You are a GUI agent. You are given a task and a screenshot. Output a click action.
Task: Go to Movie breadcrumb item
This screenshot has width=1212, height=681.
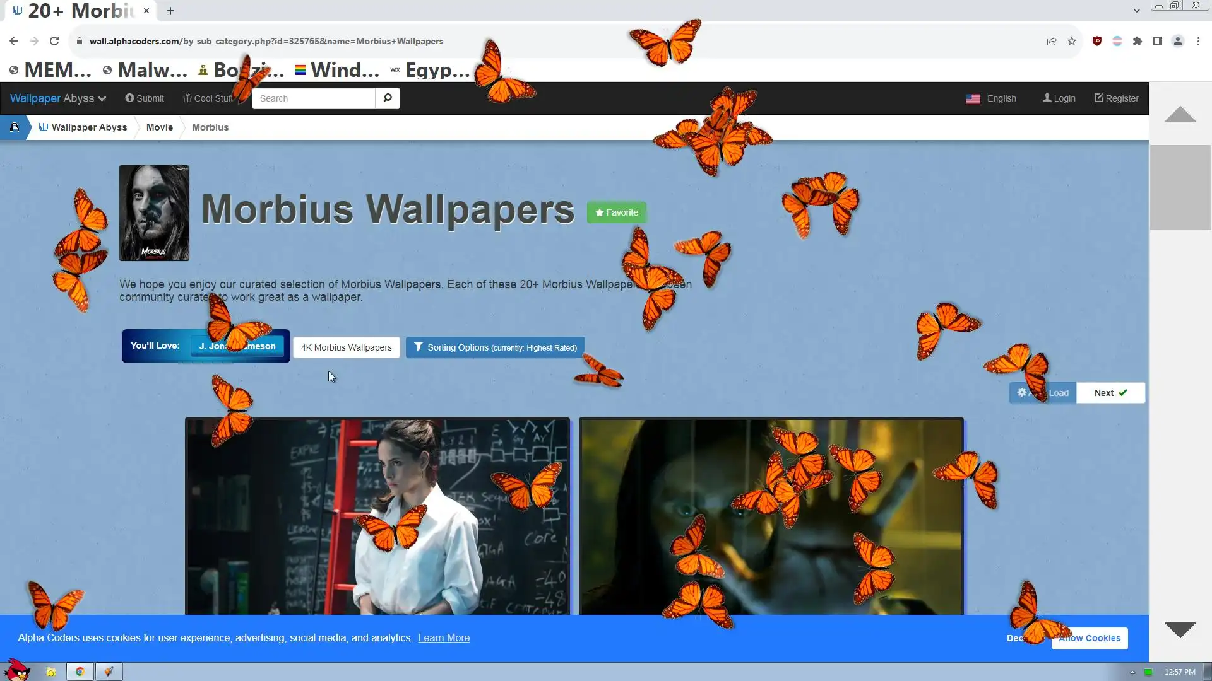pos(159,127)
